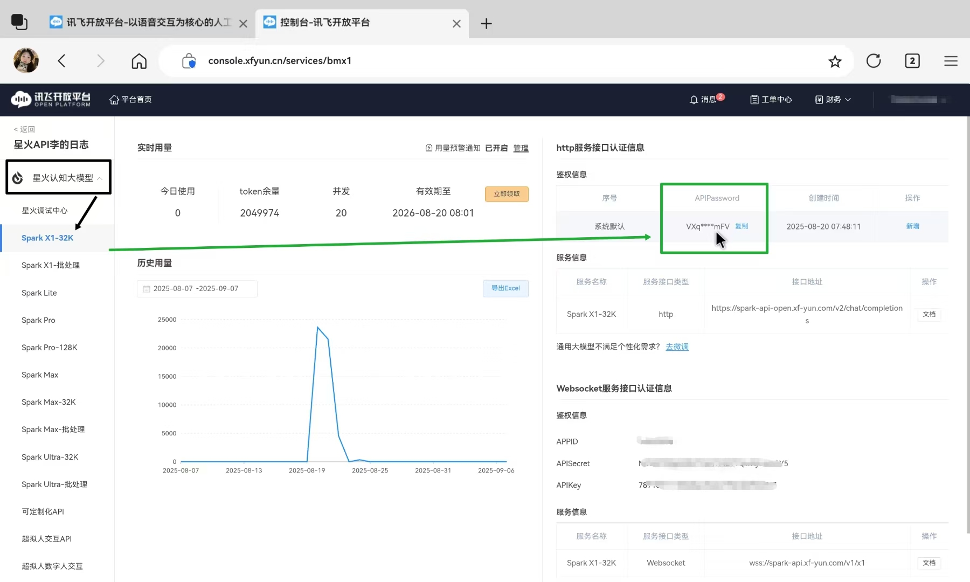Image resolution: width=970 pixels, height=582 pixels.
Task: Click the masked password VXq****mFV
Action: click(x=708, y=227)
